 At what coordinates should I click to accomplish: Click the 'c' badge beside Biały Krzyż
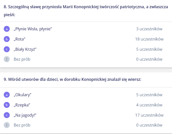pyautogui.click(x=7, y=49)
